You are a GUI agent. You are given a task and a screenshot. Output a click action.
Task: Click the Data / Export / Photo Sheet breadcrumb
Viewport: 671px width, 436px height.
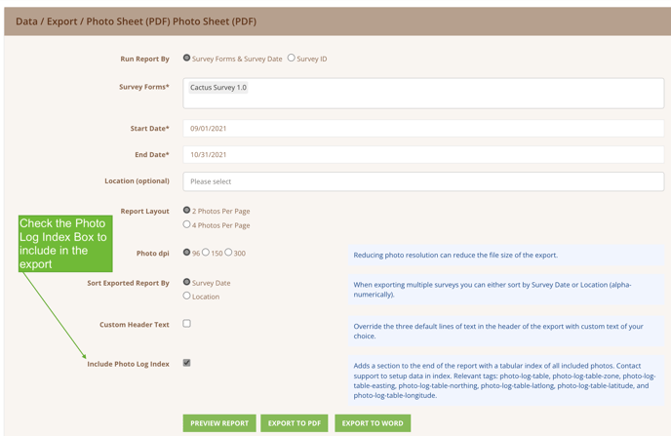137,21
